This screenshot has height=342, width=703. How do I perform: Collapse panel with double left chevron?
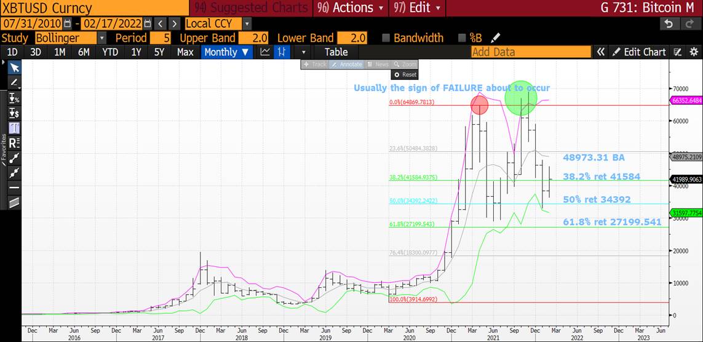[x=600, y=52]
